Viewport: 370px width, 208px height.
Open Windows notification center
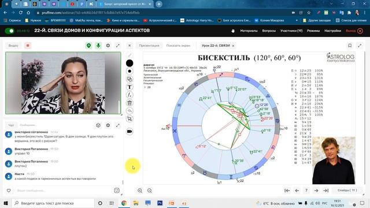[x=362, y=203]
